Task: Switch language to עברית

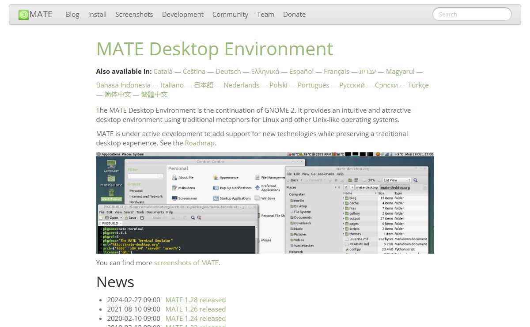Action: 367,71
